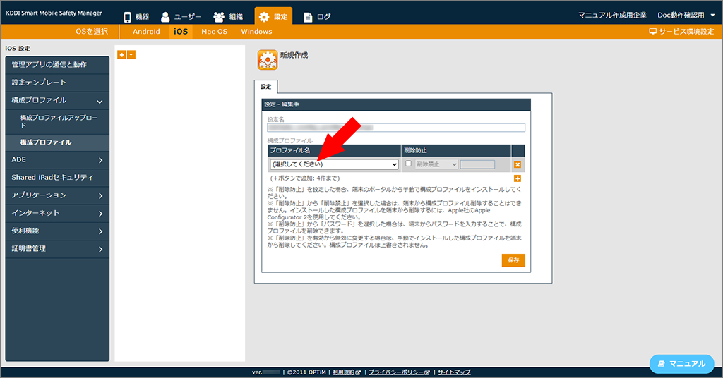Collapse the 構成プロファイル section chevron
723x378 pixels.
[100, 102]
